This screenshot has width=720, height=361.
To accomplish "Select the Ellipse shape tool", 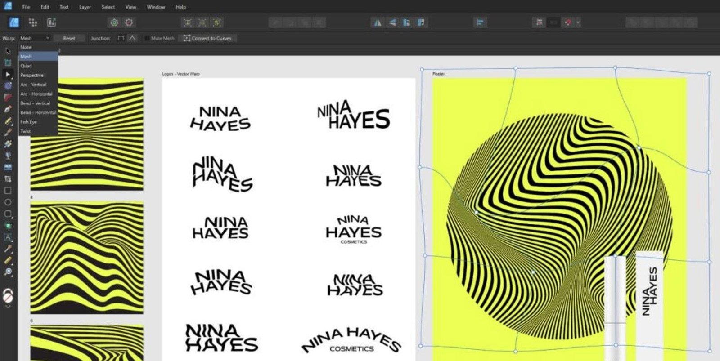I will [8, 202].
